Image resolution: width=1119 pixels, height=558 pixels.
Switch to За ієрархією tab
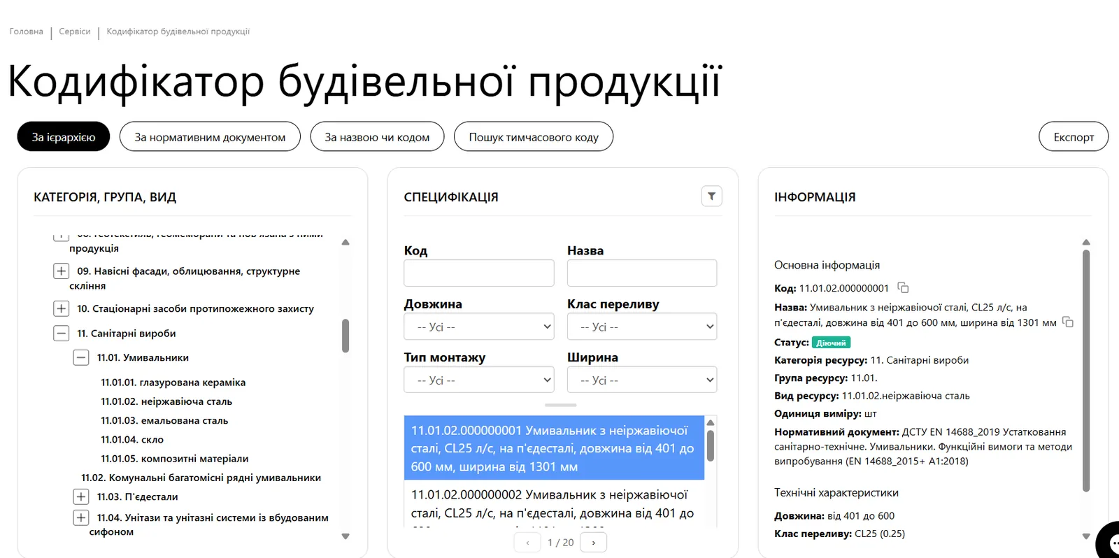point(64,136)
